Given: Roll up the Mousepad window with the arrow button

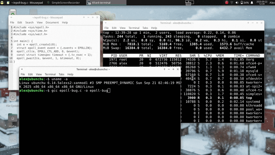Looking at the screenshot, I should 84,18.
